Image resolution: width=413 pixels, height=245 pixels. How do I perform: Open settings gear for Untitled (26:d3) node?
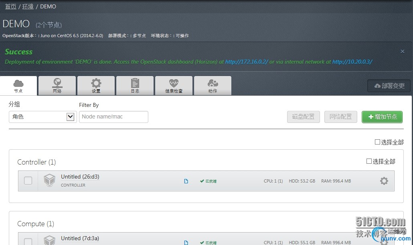pyautogui.click(x=384, y=181)
